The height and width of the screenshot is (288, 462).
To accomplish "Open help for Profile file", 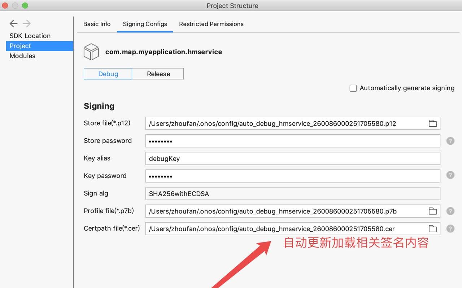I will pyautogui.click(x=450, y=211).
